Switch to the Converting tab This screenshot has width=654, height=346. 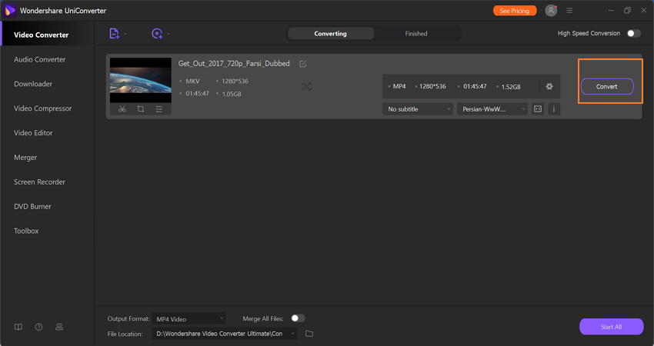click(330, 33)
